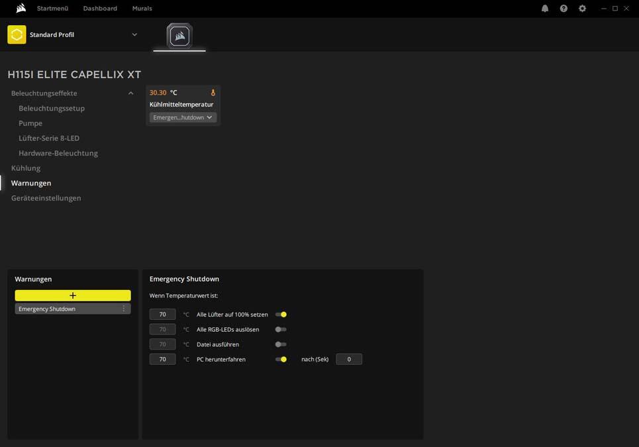Select Beleuchtungseffekte in sidebar
The width and height of the screenshot is (639, 447).
(x=44, y=93)
